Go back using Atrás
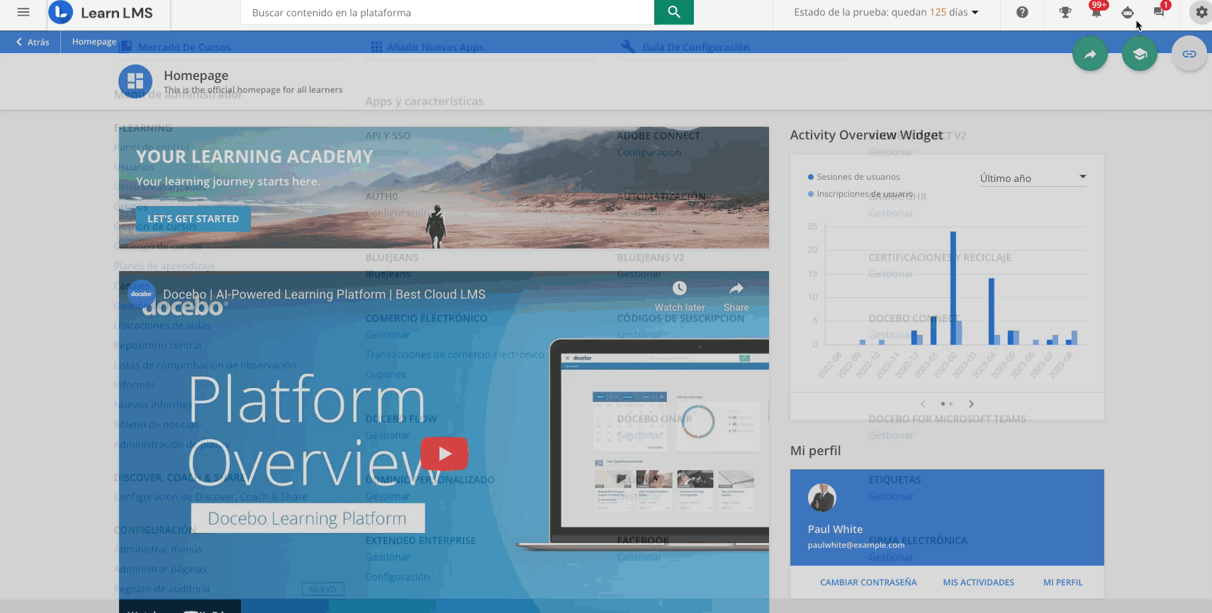Viewport: 1212px width, 613px height. [x=33, y=42]
